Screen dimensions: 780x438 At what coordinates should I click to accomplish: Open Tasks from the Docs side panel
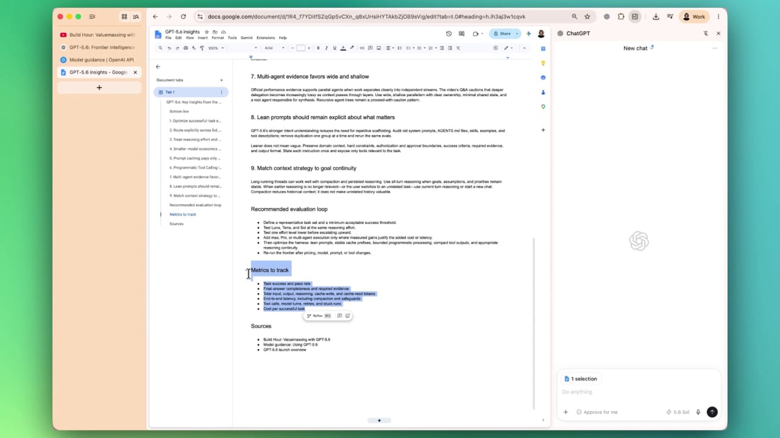(543, 78)
